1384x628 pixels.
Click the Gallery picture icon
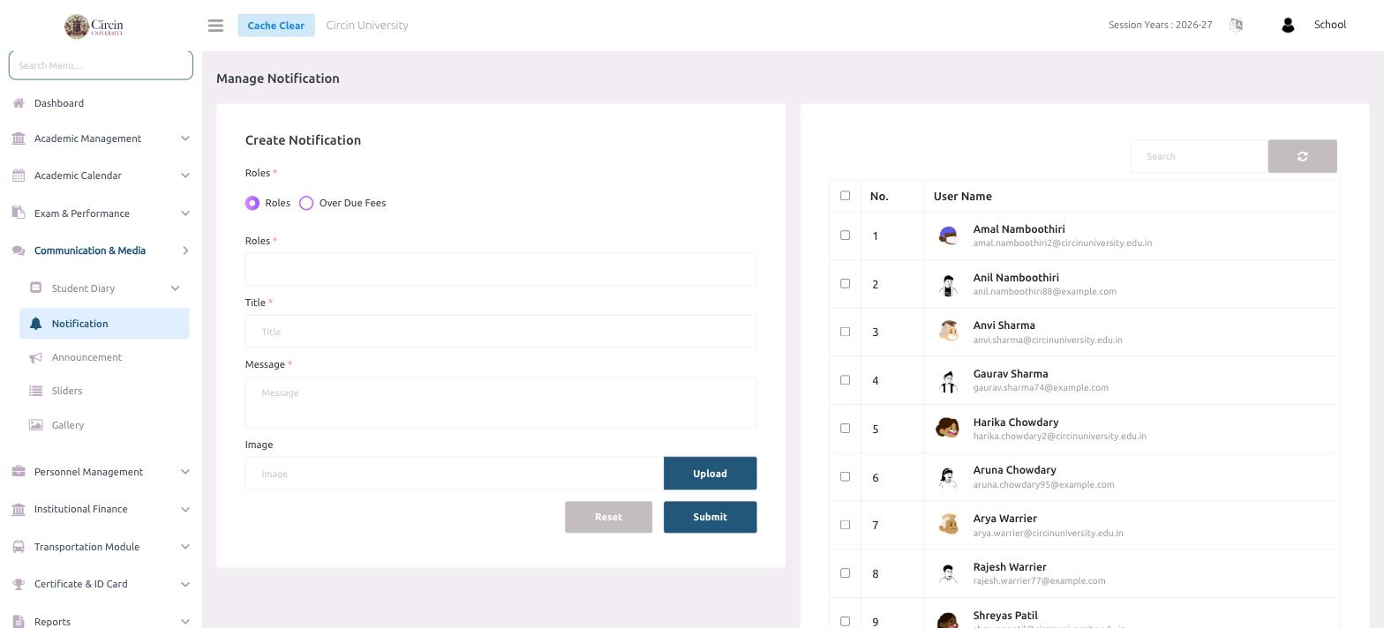(x=35, y=425)
